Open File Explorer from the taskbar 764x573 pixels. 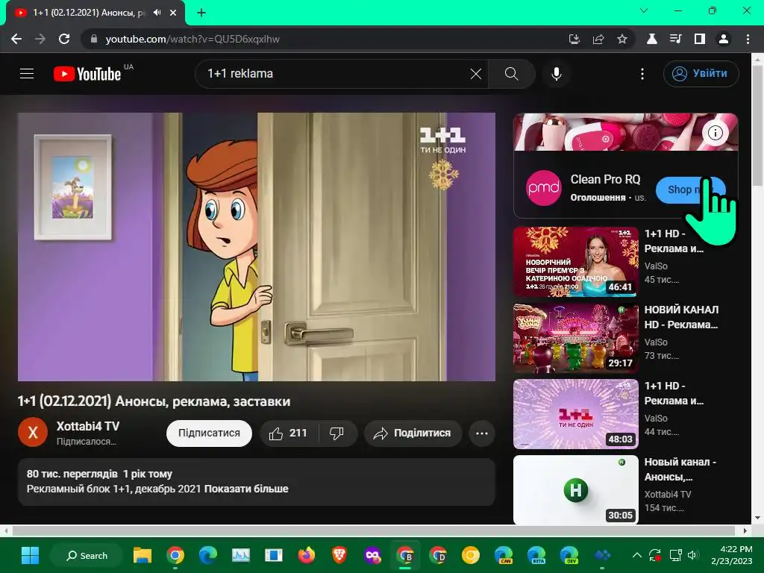coord(143,555)
